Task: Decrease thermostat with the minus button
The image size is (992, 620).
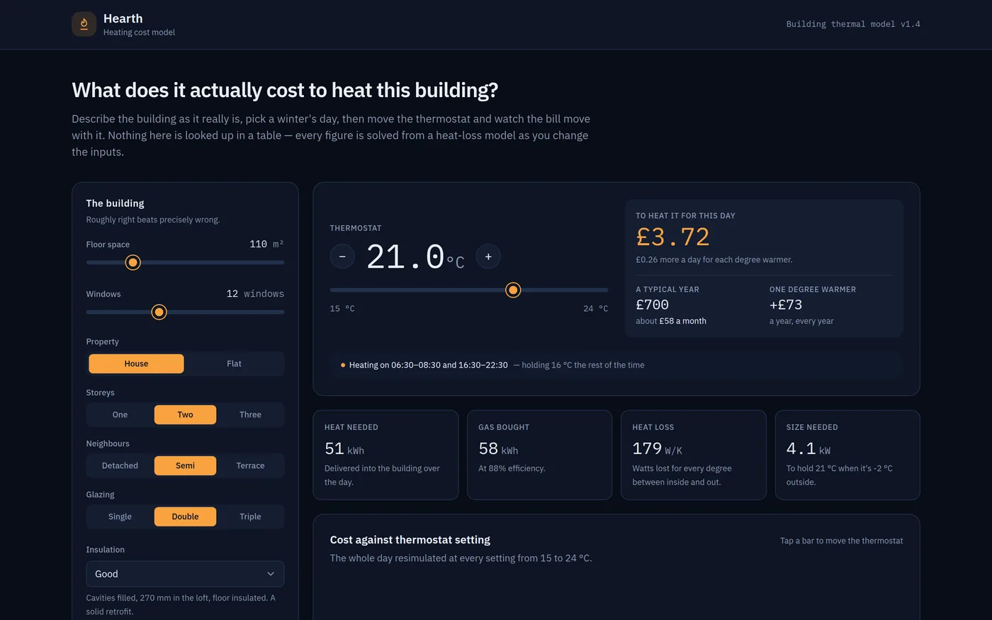Action: click(x=342, y=257)
